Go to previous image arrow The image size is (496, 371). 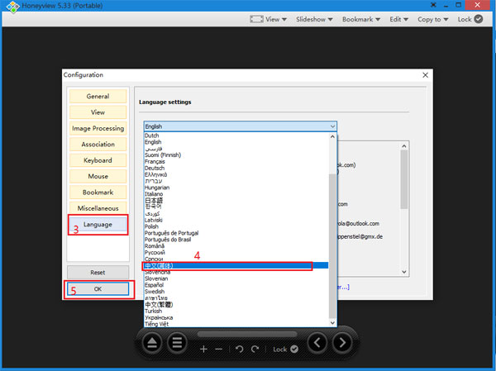click(x=317, y=342)
